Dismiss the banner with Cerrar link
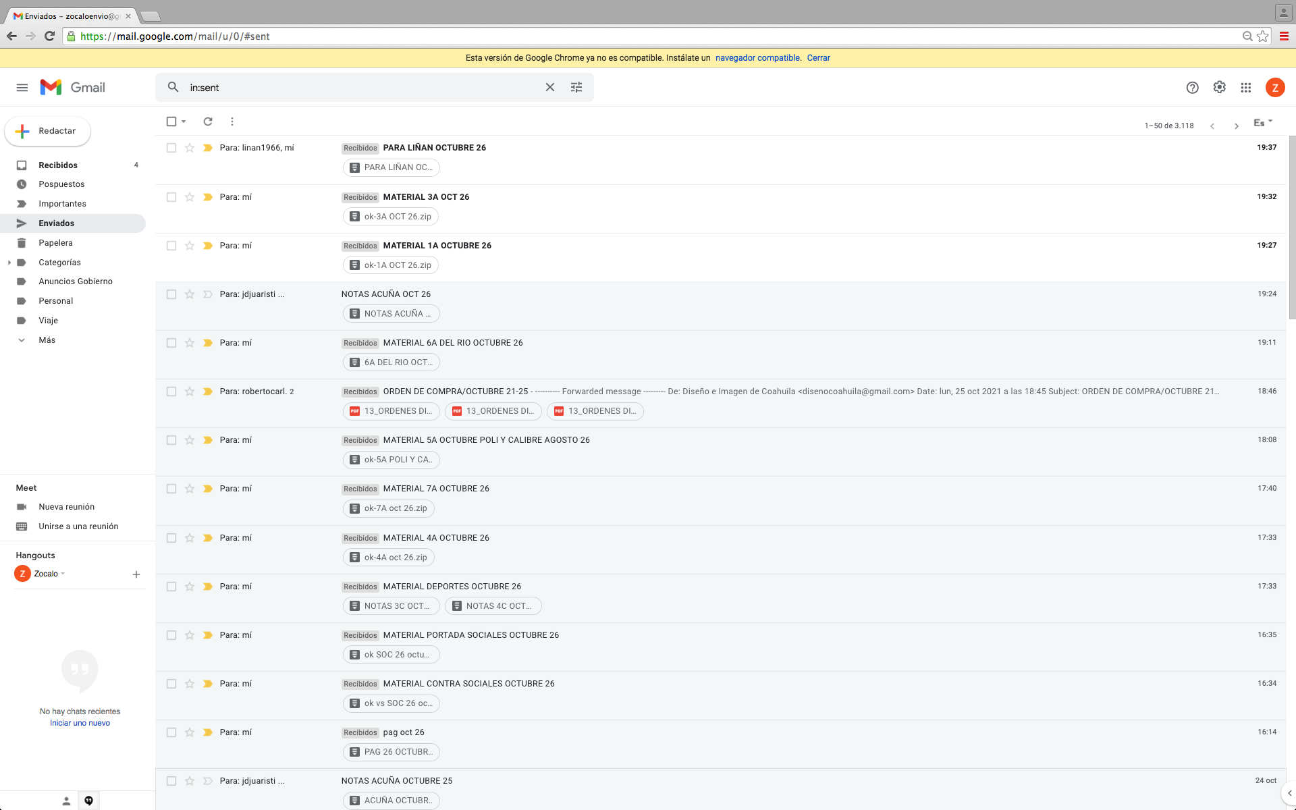The width and height of the screenshot is (1296, 810). (818, 58)
